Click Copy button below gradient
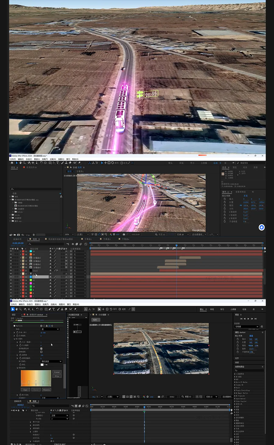The height and width of the screenshot is (445, 274). tap(25, 390)
